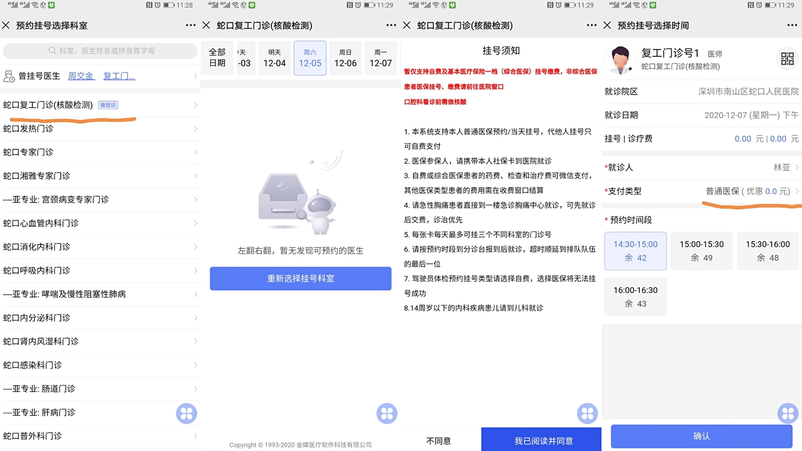Open the 周交金 previous doctor link
Image resolution: width=802 pixels, height=451 pixels.
click(80, 76)
